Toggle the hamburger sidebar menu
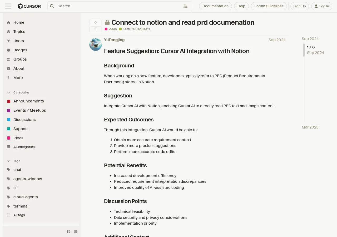Image resolution: width=337 pixels, height=237 pixels. coord(8,6)
